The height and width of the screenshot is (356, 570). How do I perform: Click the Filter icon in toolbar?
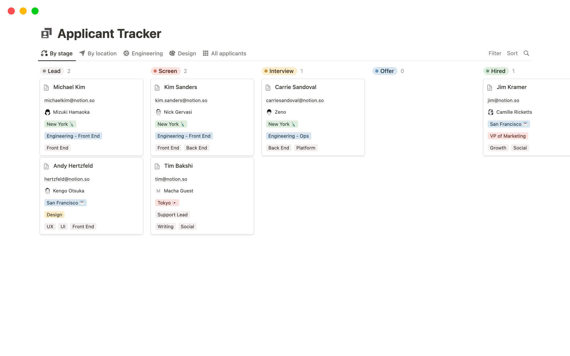495,53
